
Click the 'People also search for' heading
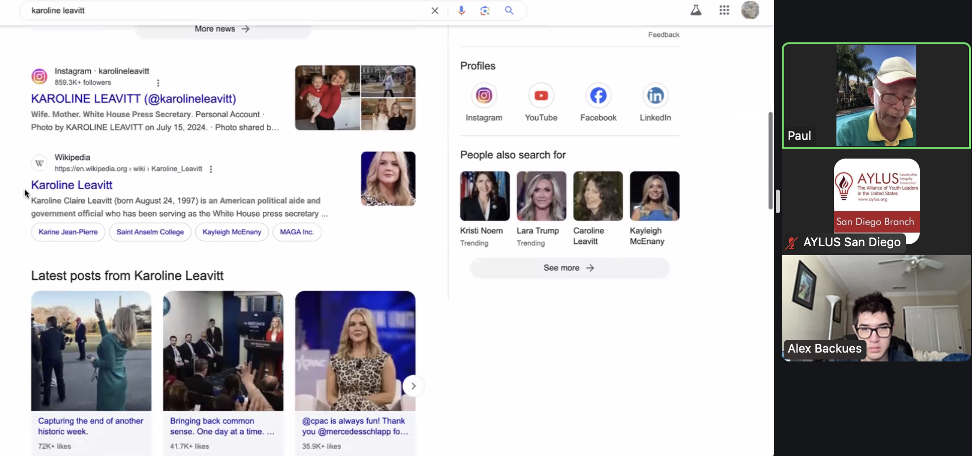click(x=513, y=155)
